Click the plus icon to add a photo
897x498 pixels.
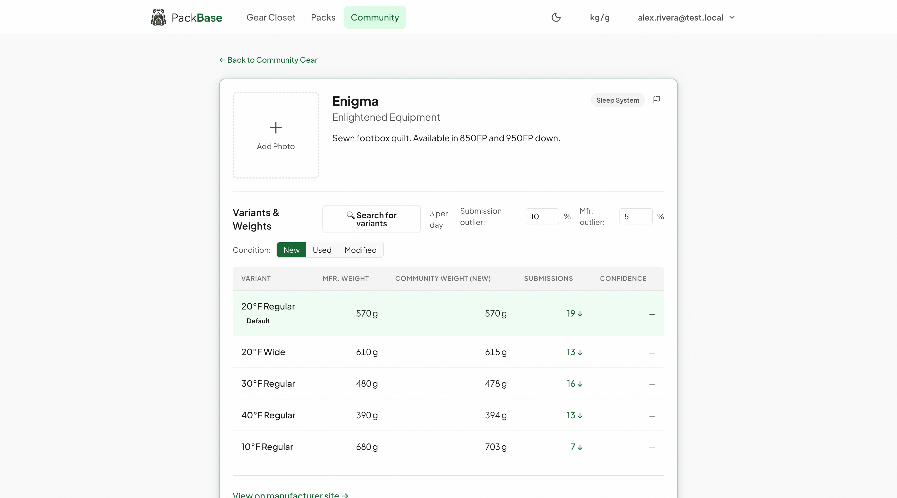pyautogui.click(x=276, y=128)
